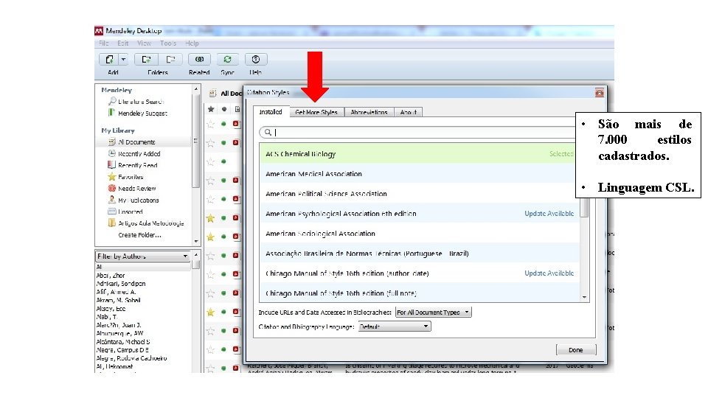The width and height of the screenshot is (708, 398).
Task: Click the magnifier icon in style search
Action: [268, 132]
